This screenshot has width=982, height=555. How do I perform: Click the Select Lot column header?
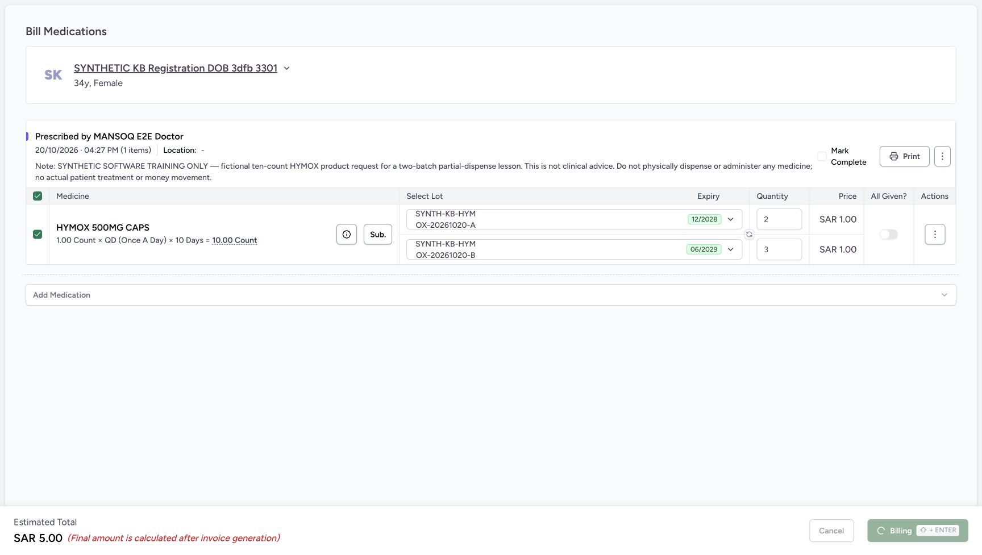click(425, 196)
